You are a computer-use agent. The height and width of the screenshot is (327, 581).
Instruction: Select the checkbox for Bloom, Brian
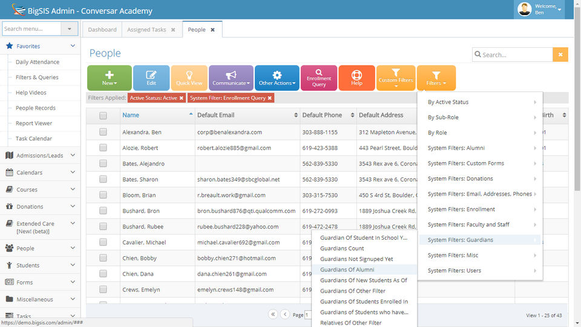(103, 196)
